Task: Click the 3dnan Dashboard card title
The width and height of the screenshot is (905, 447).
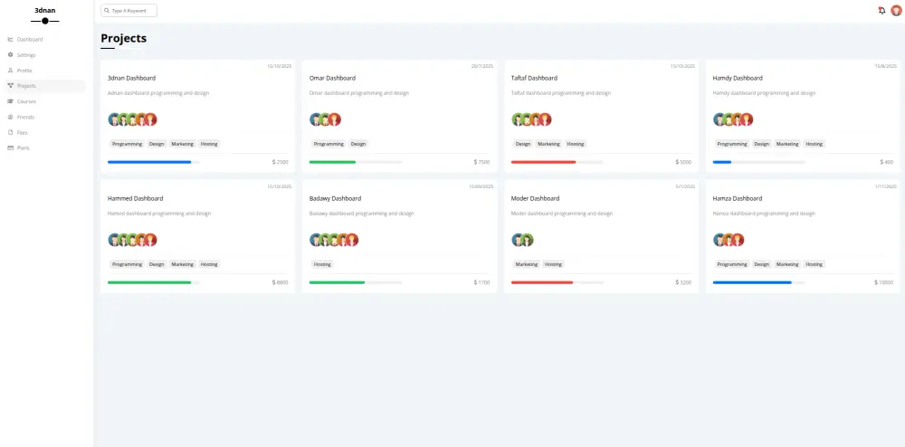Action: (x=131, y=78)
